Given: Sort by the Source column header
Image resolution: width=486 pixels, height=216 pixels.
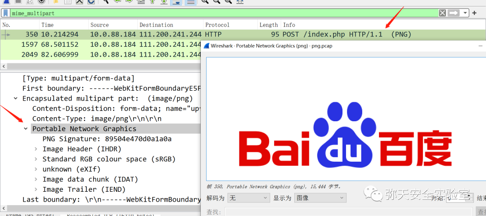Looking at the screenshot, I should 113,25.
